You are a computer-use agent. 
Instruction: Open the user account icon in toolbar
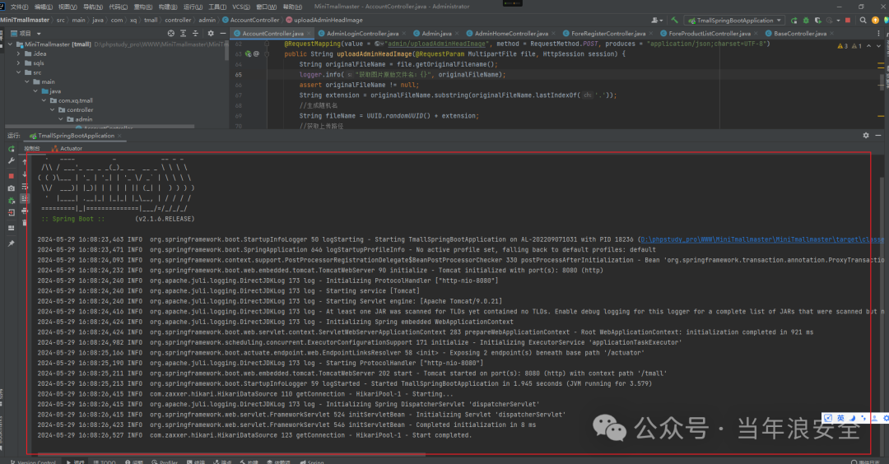(656, 21)
